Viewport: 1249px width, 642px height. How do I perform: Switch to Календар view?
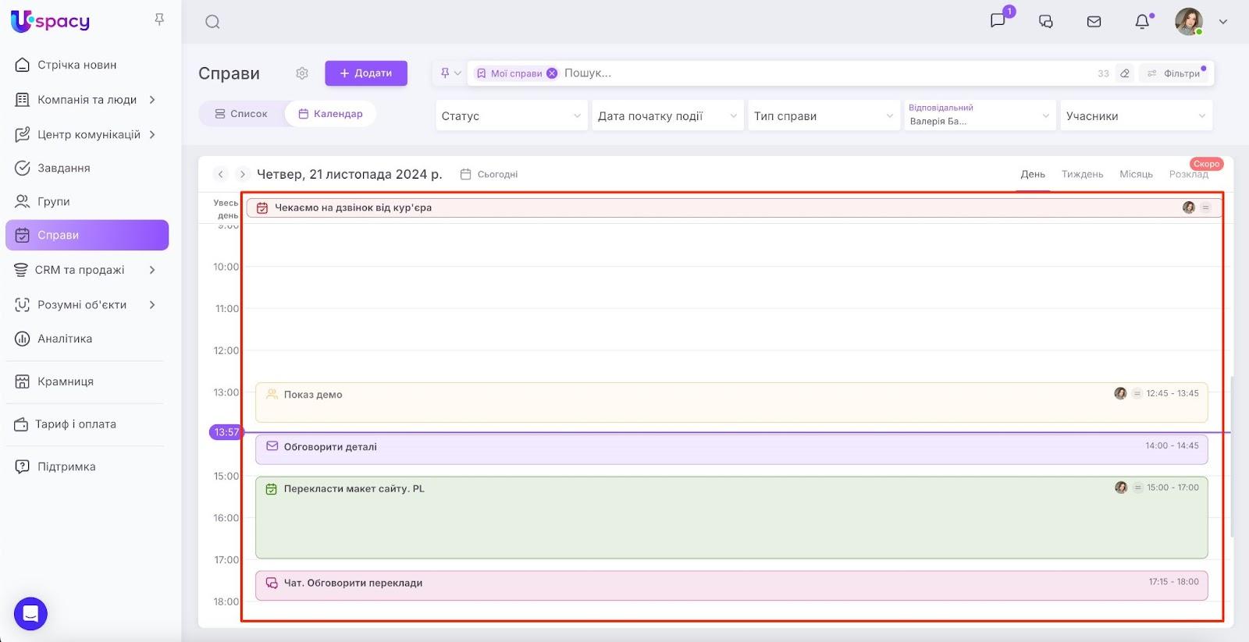[330, 114]
